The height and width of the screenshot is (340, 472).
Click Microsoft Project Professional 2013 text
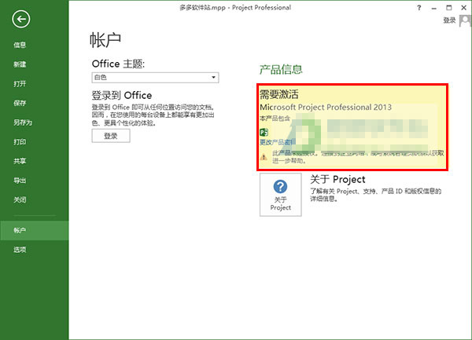326,108
